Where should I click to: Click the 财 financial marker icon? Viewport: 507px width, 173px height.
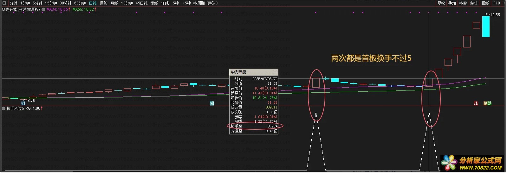point(23,103)
